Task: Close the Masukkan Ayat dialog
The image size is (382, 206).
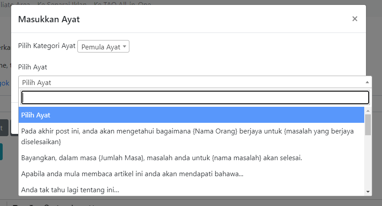Action: 354,19
